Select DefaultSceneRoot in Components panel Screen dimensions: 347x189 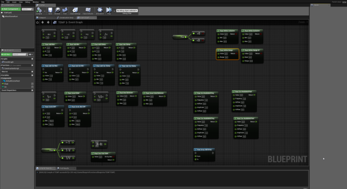click(x=11, y=16)
